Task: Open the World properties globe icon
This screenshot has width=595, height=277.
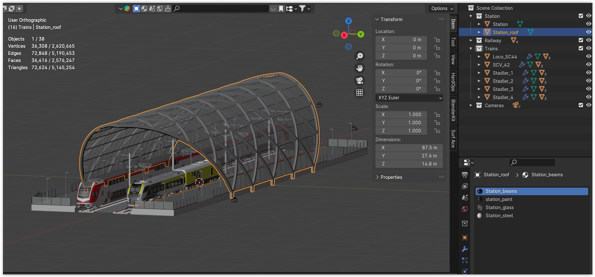Action: [465, 209]
